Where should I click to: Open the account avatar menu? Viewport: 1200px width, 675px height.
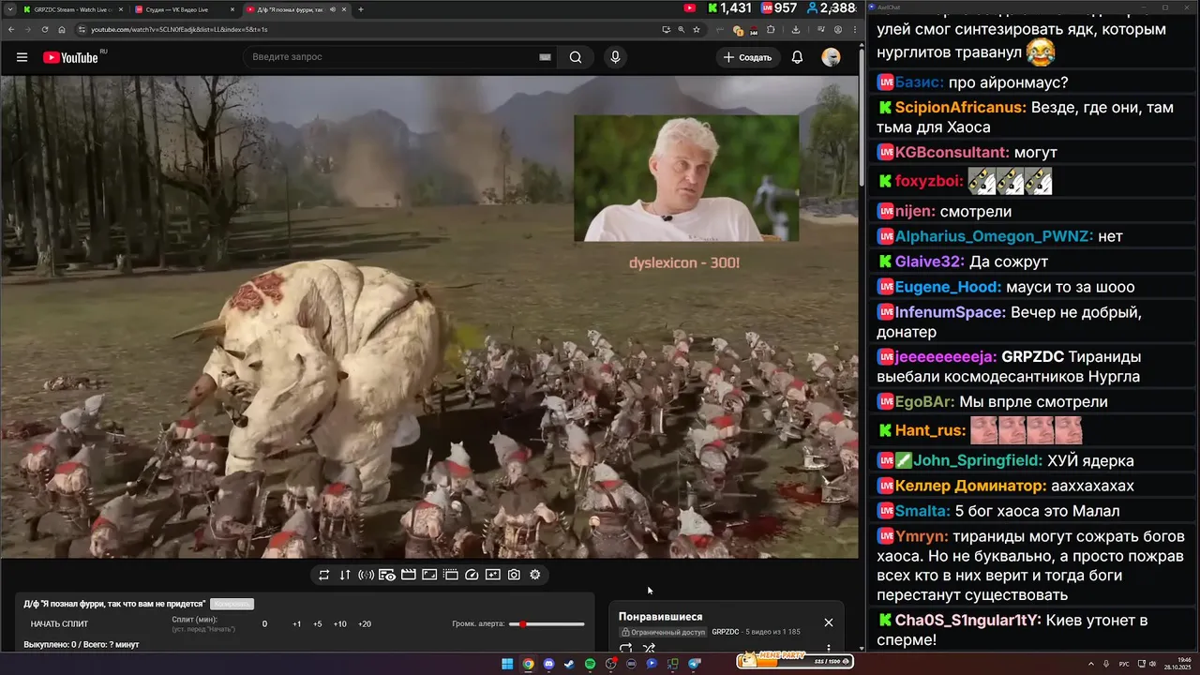tap(831, 57)
